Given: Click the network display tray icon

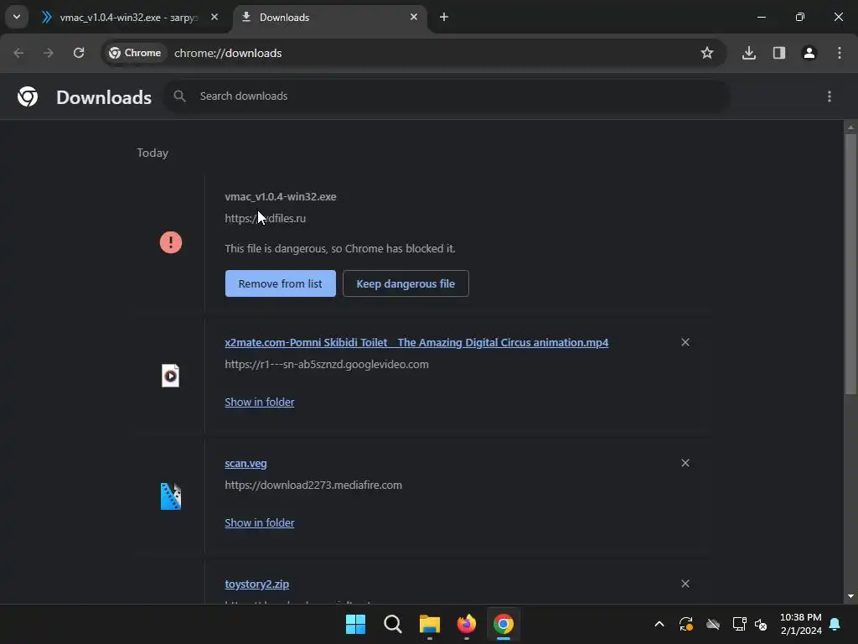Looking at the screenshot, I should coord(739,624).
